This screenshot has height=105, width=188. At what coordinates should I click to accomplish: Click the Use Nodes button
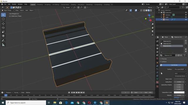point(173,65)
